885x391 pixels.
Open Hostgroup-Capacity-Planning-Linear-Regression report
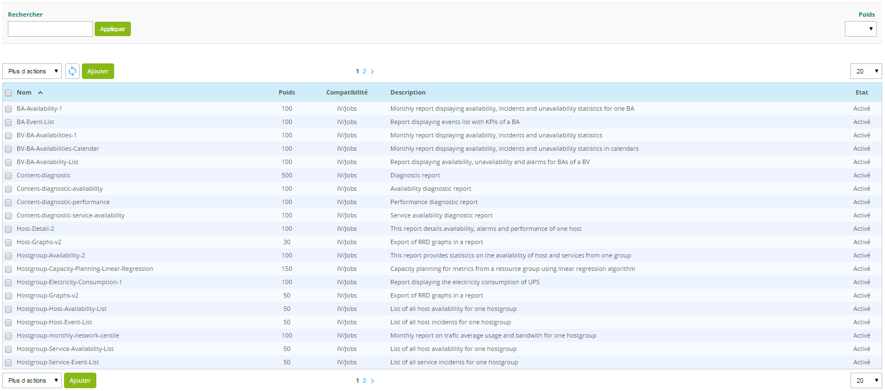(85, 269)
